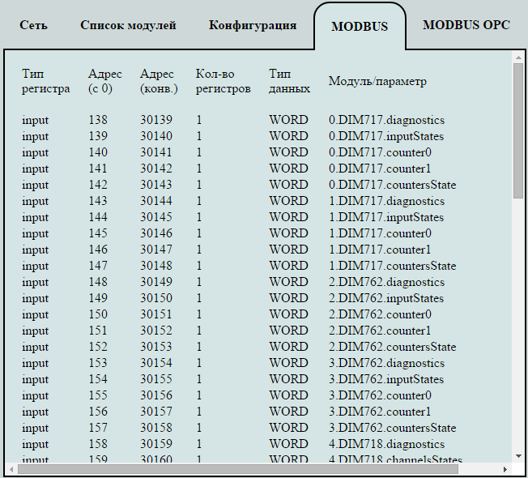Image resolution: width=528 pixels, height=478 pixels.
Task: Select the 3.DIM762.diagnostics entry
Action: click(386, 363)
